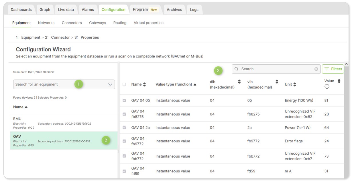
Task: Click the 'fbb772' vib cell
Action: [x=253, y=156]
